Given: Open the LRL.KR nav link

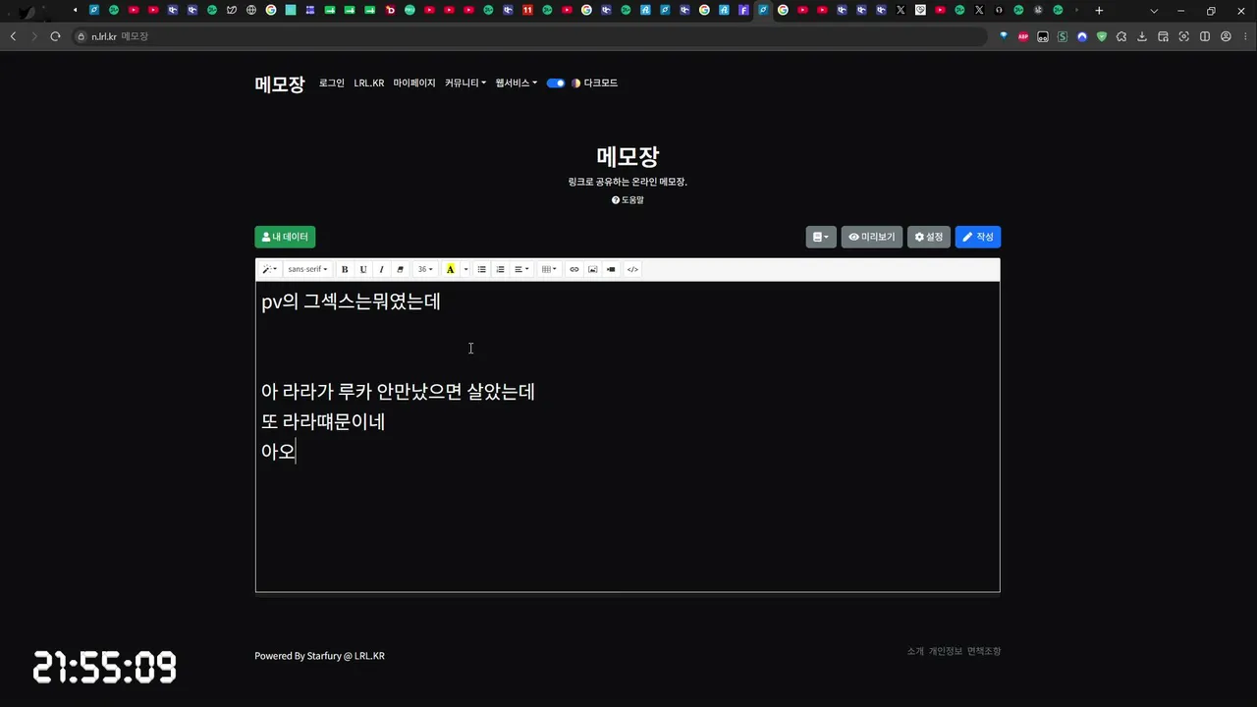Looking at the screenshot, I should [x=369, y=83].
